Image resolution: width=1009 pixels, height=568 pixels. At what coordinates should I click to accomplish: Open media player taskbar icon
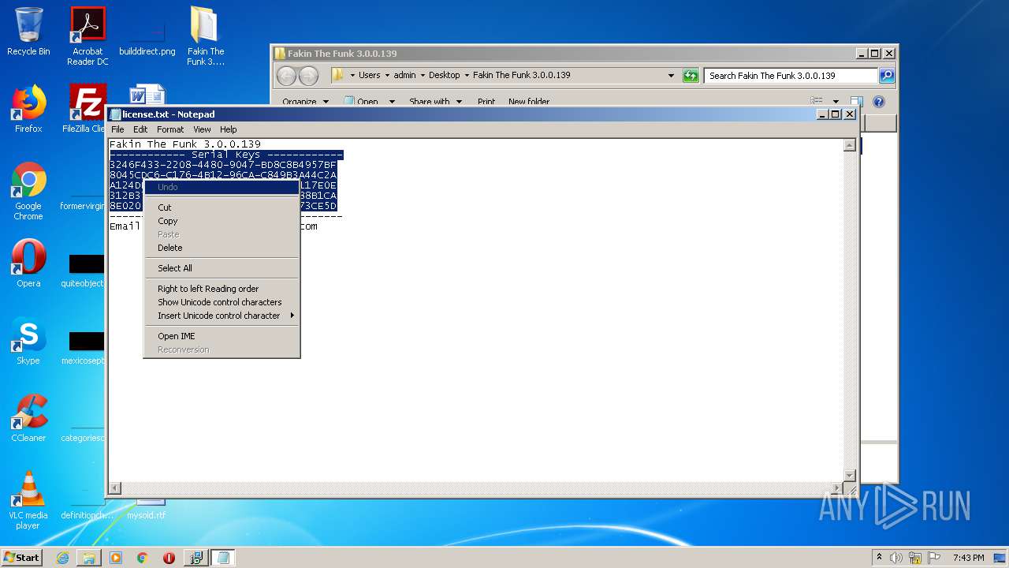116,558
